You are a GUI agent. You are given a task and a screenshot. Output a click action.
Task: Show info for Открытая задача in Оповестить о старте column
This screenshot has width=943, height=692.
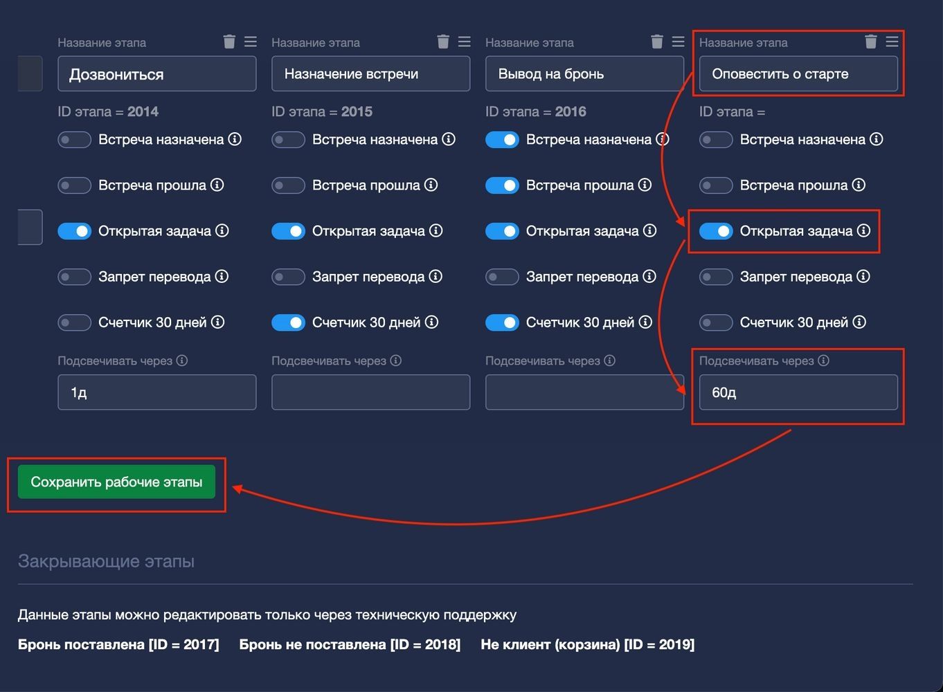point(864,230)
